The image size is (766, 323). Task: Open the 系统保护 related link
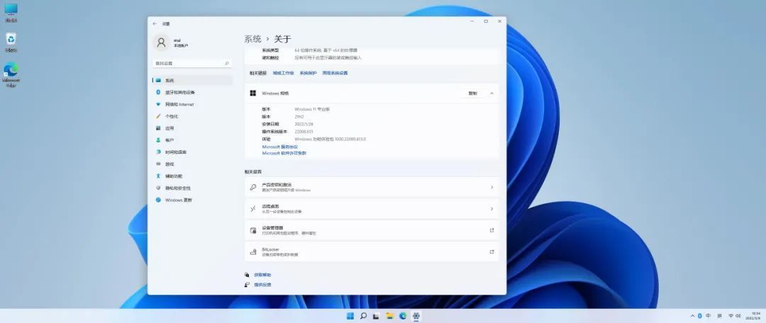(x=308, y=73)
